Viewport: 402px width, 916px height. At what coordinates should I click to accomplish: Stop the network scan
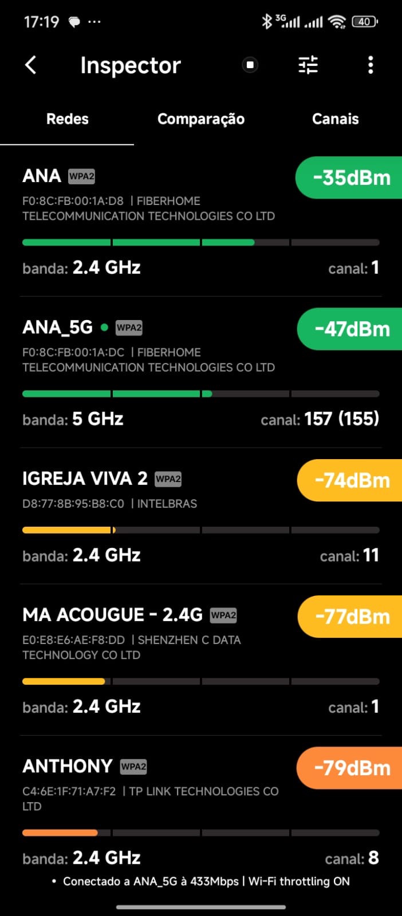pyautogui.click(x=250, y=65)
